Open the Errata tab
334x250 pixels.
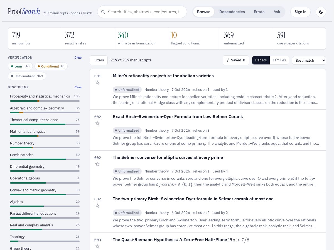click(x=259, y=12)
